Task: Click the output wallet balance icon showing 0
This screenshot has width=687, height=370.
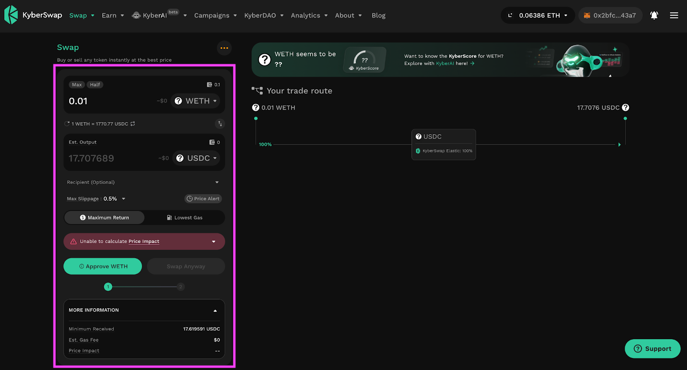Action: click(212, 142)
